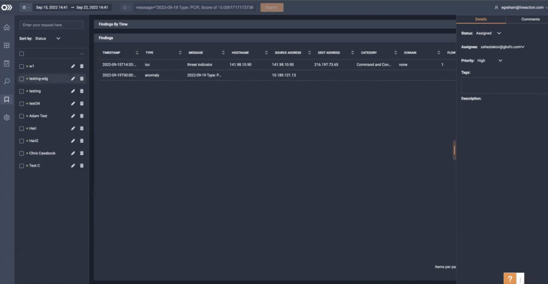The image size is (548, 284).
Task: Edit the Adam Test case
Action: pyautogui.click(x=73, y=116)
